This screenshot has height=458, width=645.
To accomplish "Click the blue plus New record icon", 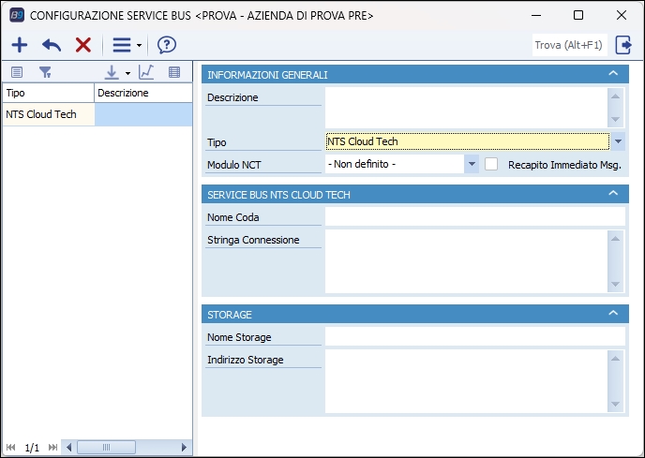I will coord(20,45).
